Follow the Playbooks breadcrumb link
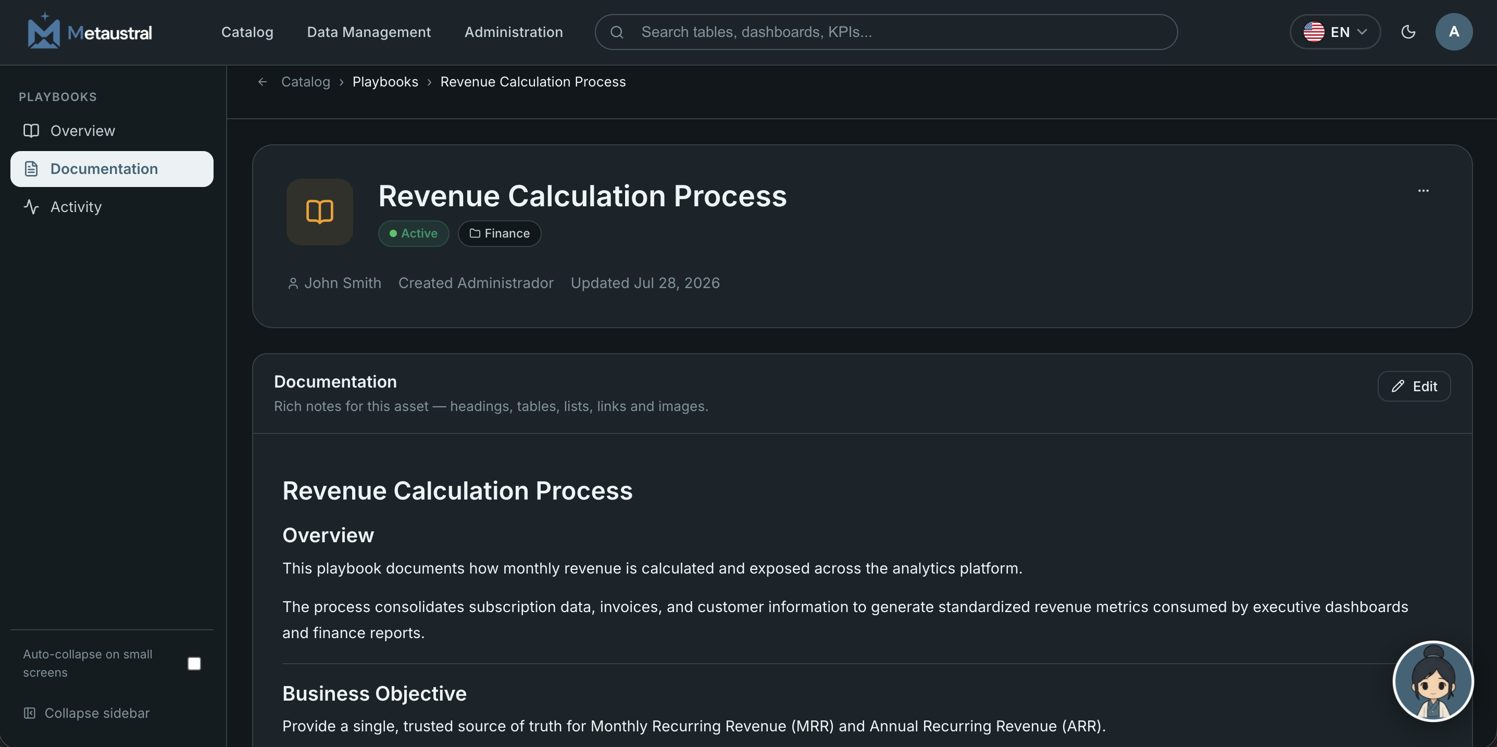Screen dimensions: 1497x747 click(x=385, y=82)
